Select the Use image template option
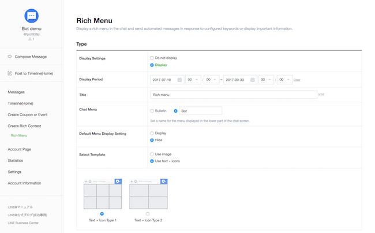 [152, 154]
